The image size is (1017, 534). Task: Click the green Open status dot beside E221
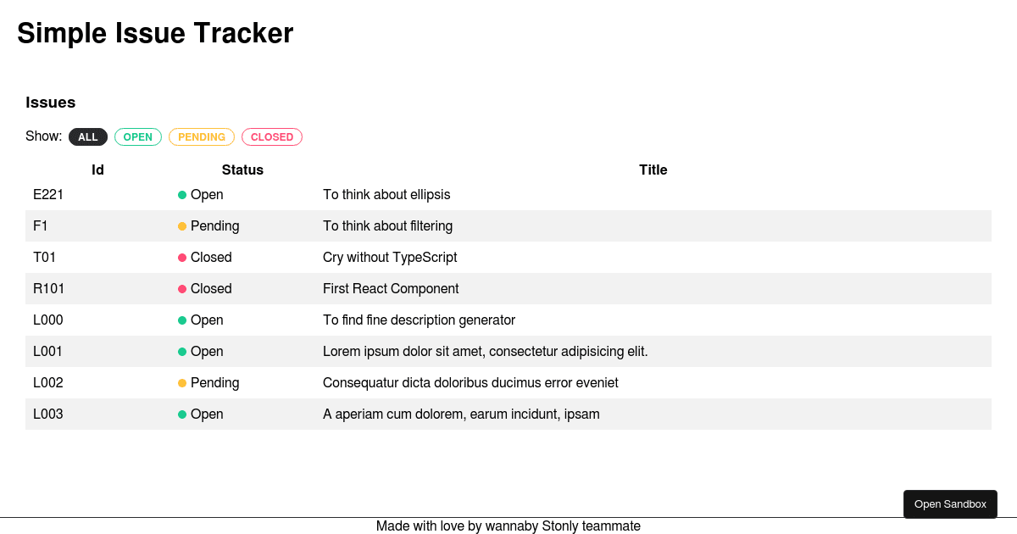tap(181, 194)
